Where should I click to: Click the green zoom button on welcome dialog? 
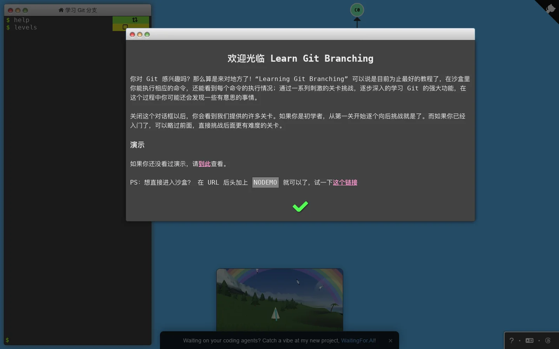pyautogui.click(x=147, y=35)
